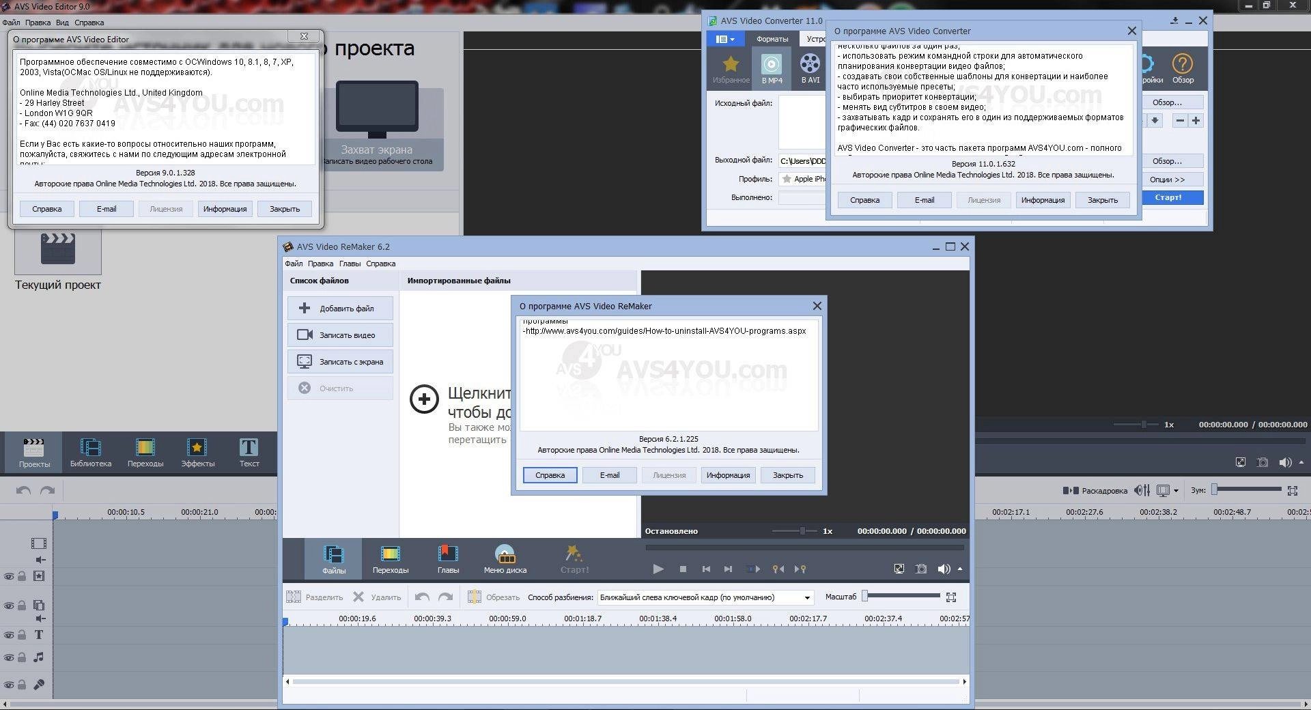This screenshot has height=710, width=1311.
Task: Expand volume arrow in ReMaker player
Action: pyautogui.click(x=960, y=569)
